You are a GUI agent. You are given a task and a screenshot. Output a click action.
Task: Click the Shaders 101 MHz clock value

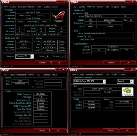coord(91,105)
